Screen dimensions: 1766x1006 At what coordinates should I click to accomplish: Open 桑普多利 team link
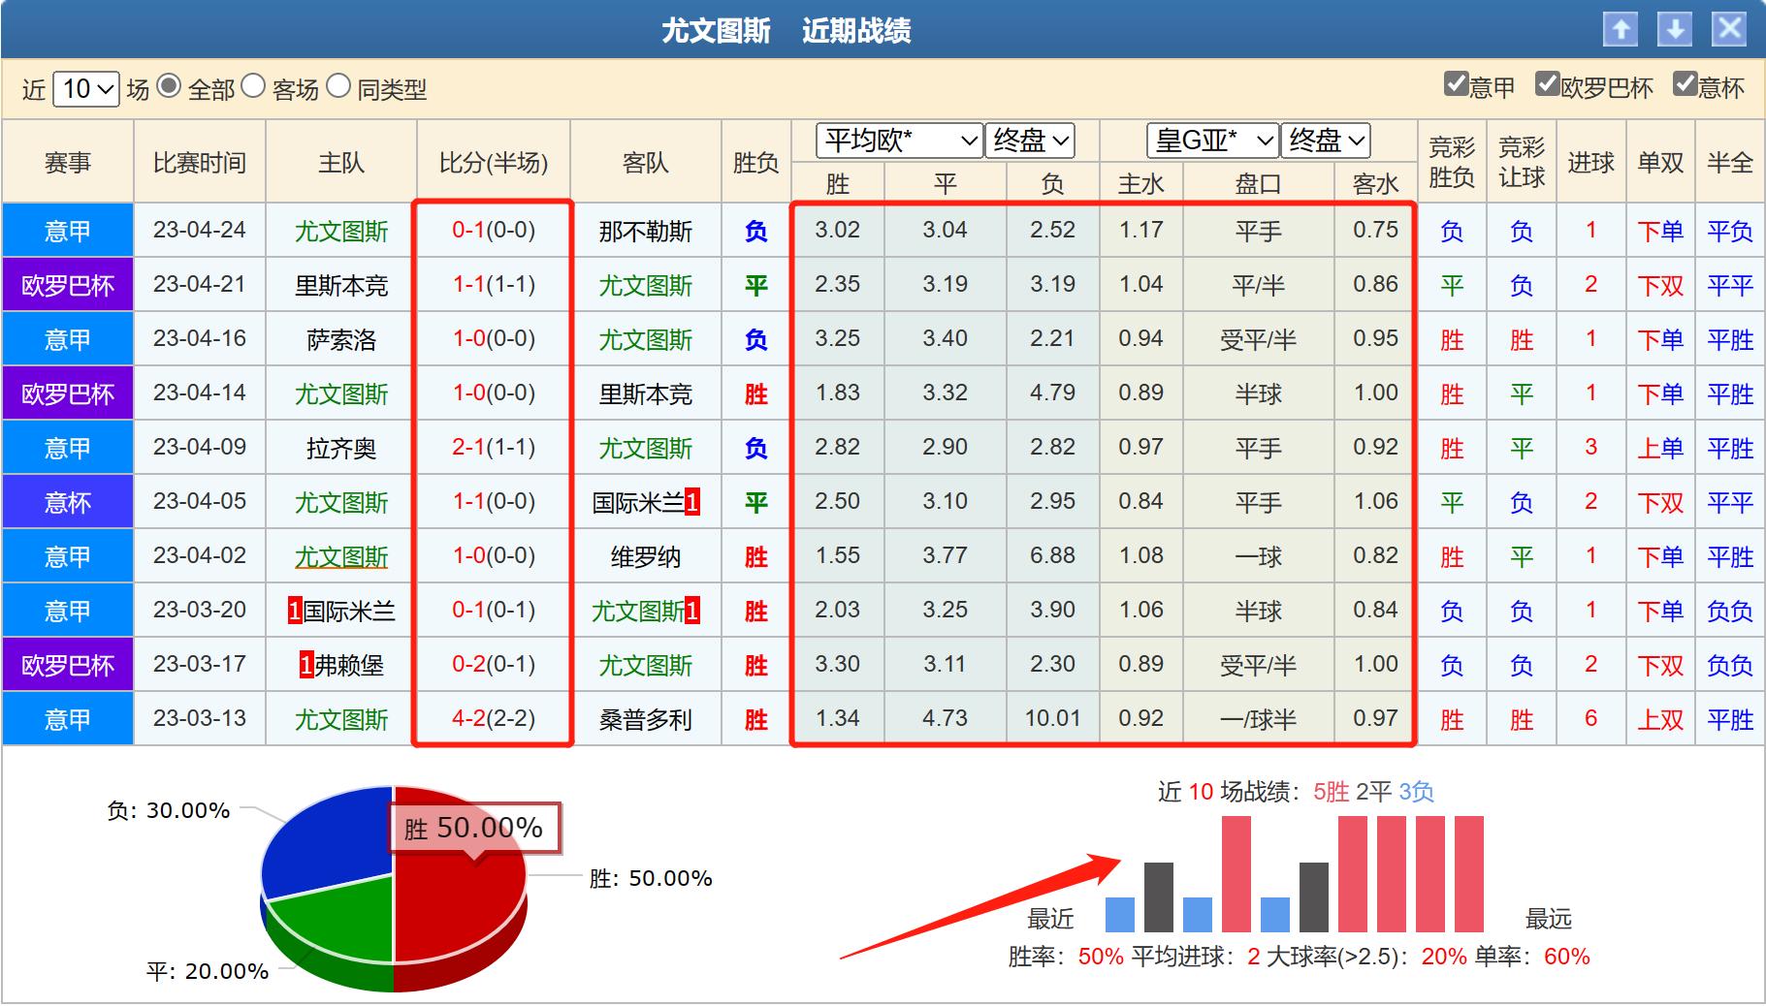[x=646, y=720]
